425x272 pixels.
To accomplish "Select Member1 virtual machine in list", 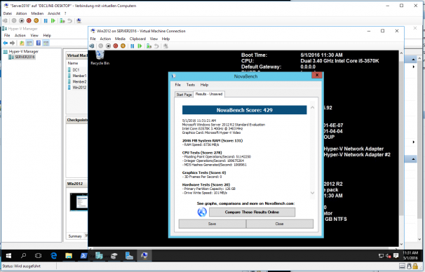I will pyautogui.click(x=79, y=76).
